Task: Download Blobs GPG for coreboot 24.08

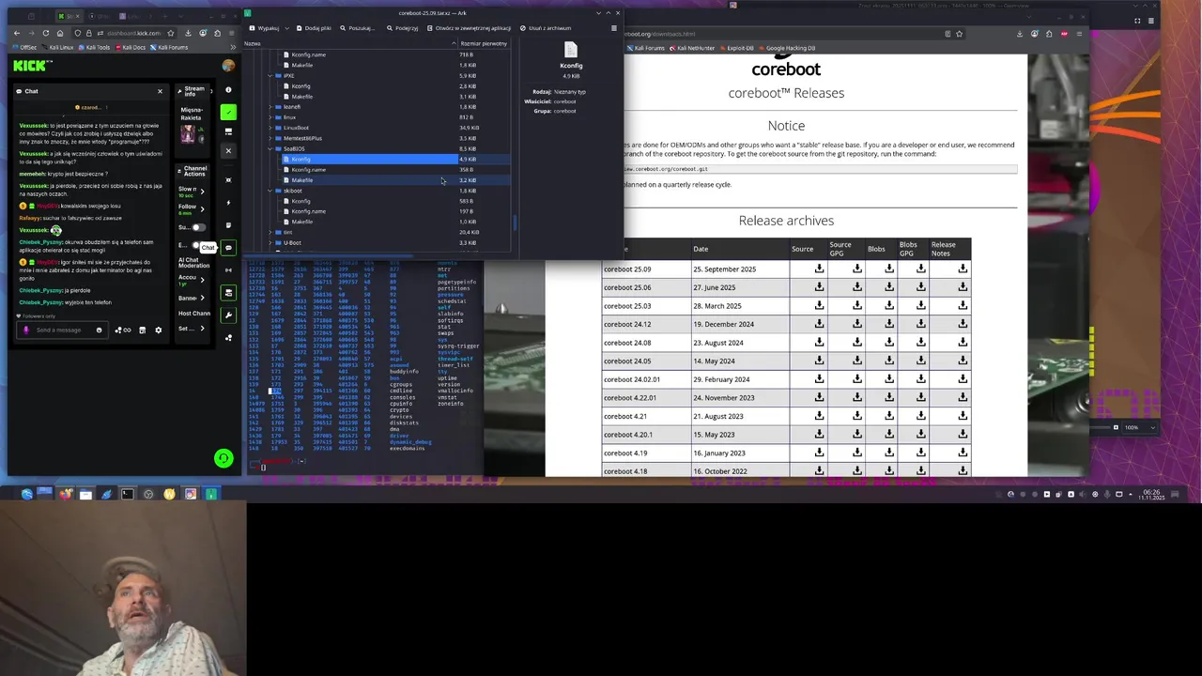Action: click(921, 343)
